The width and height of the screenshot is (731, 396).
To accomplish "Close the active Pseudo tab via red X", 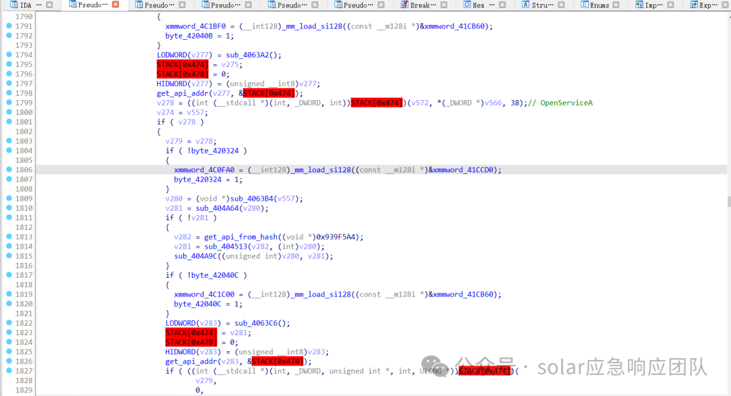I will (116, 4).
